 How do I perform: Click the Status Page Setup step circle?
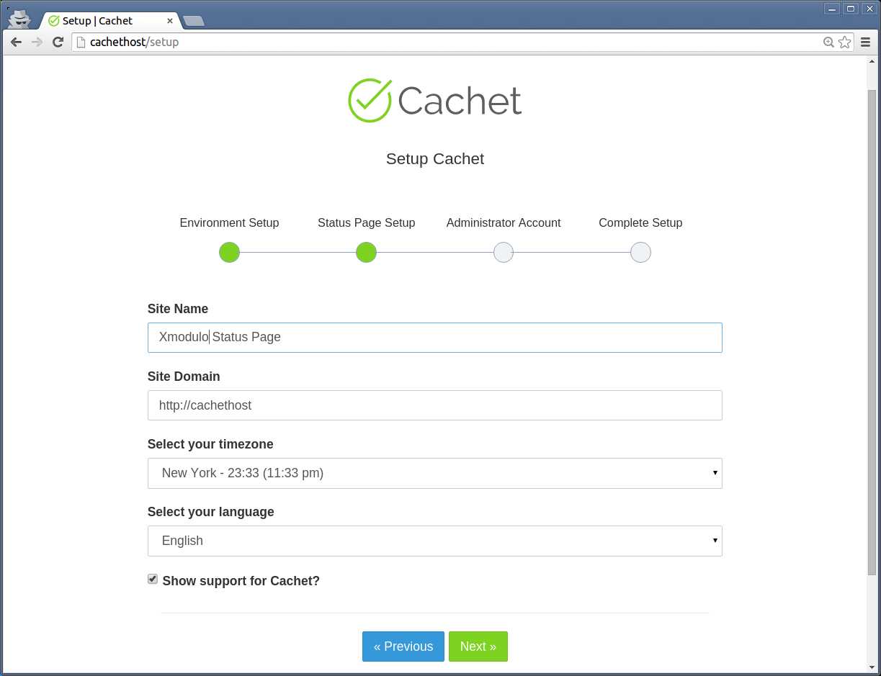point(366,253)
